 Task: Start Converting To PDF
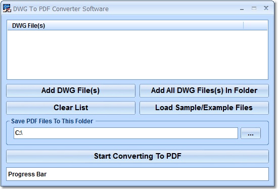(x=137, y=156)
